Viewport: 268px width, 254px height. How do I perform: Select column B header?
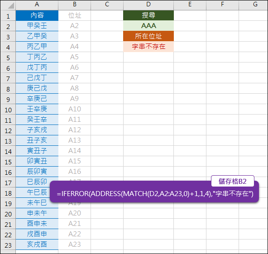75,5
